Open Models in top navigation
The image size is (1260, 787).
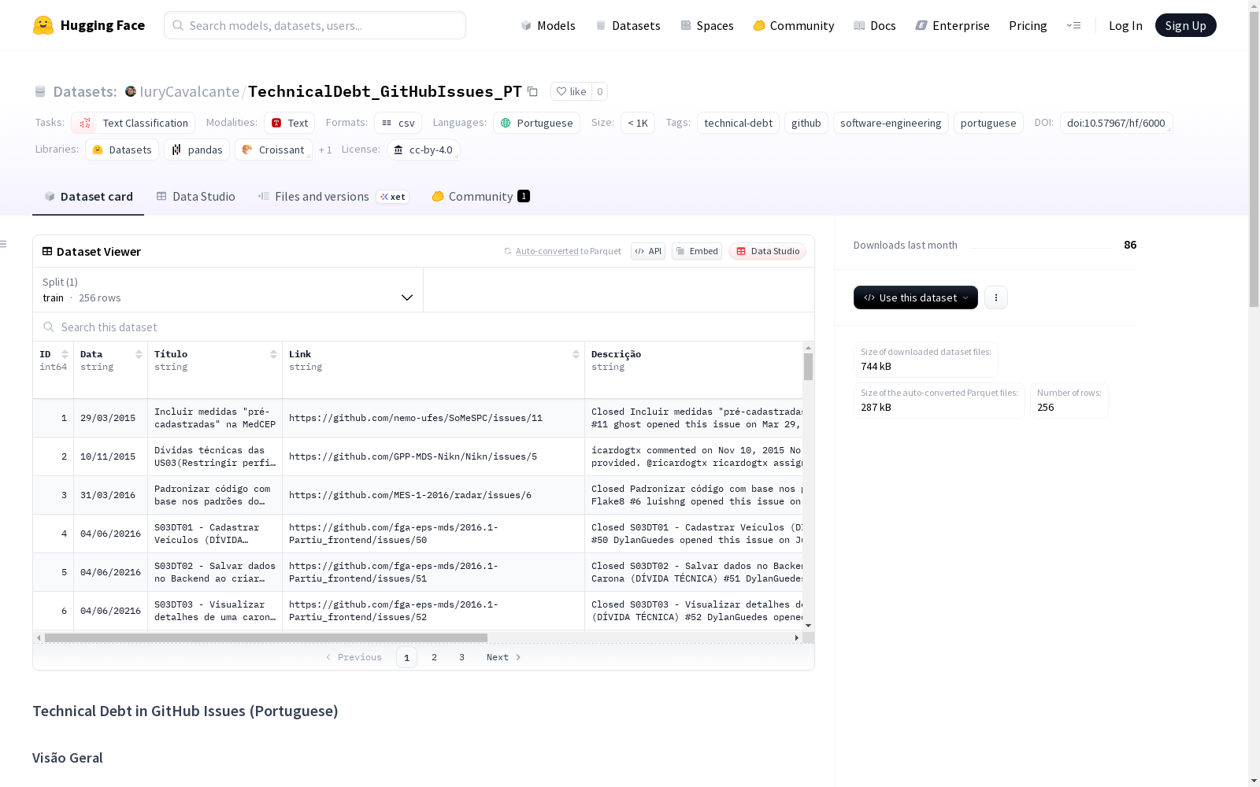click(x=548, y=25)
